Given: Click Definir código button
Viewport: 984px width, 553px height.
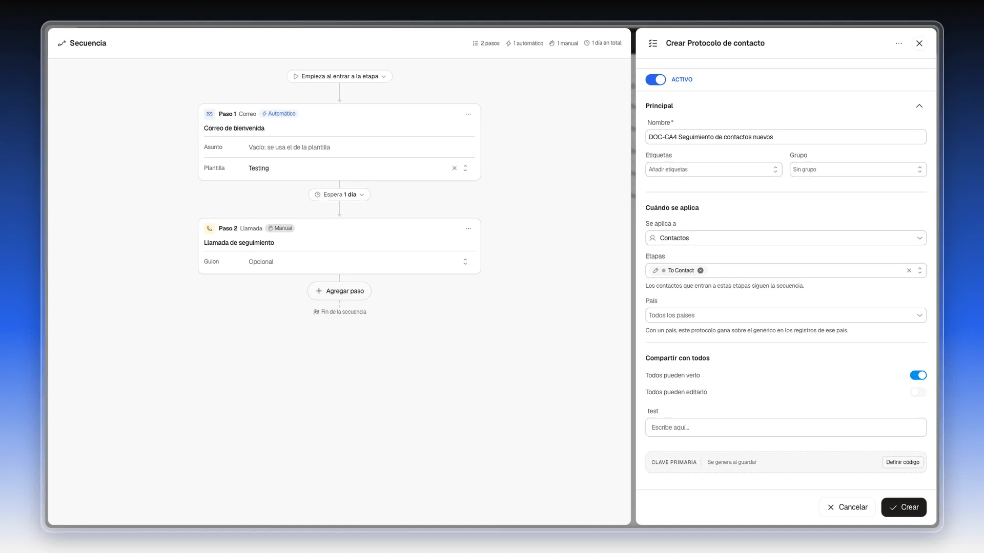Looking at the screenshot, I should point(903,462).
